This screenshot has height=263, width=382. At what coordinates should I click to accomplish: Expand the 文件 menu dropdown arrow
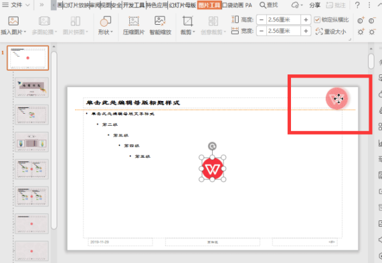(27, 5)
